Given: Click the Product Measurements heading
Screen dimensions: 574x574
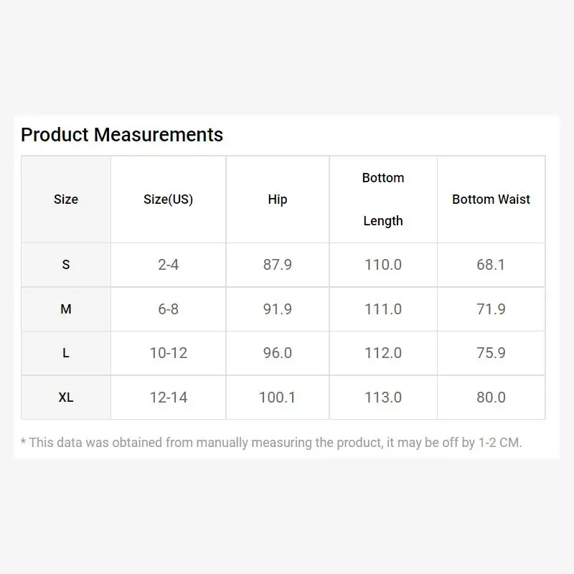Looking at the screenshot, I should click(122, 135).
